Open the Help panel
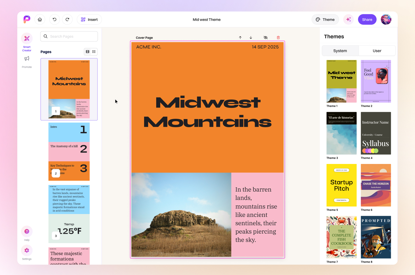This screenshot has height=275, width=415. point(27,231)
